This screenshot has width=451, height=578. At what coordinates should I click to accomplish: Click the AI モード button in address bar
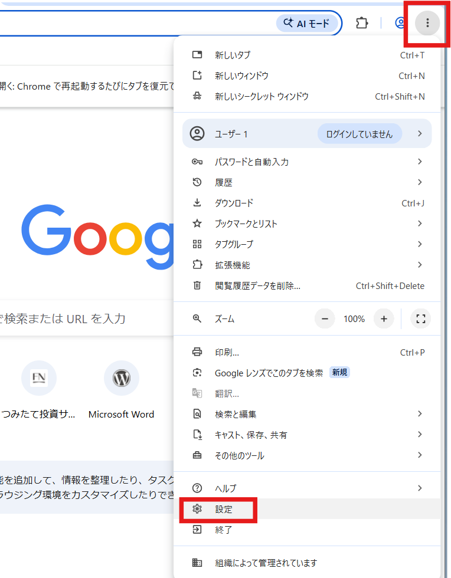point(307,23)
